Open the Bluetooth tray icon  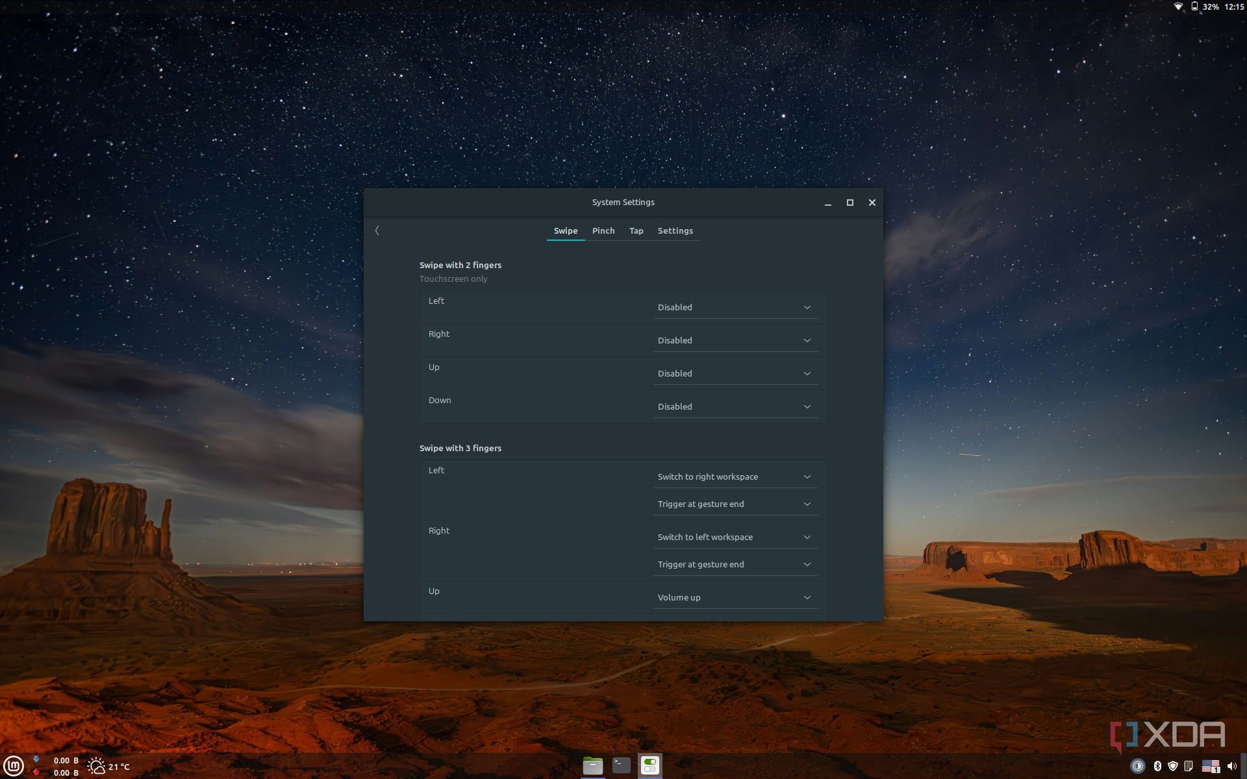point(1157,767)
